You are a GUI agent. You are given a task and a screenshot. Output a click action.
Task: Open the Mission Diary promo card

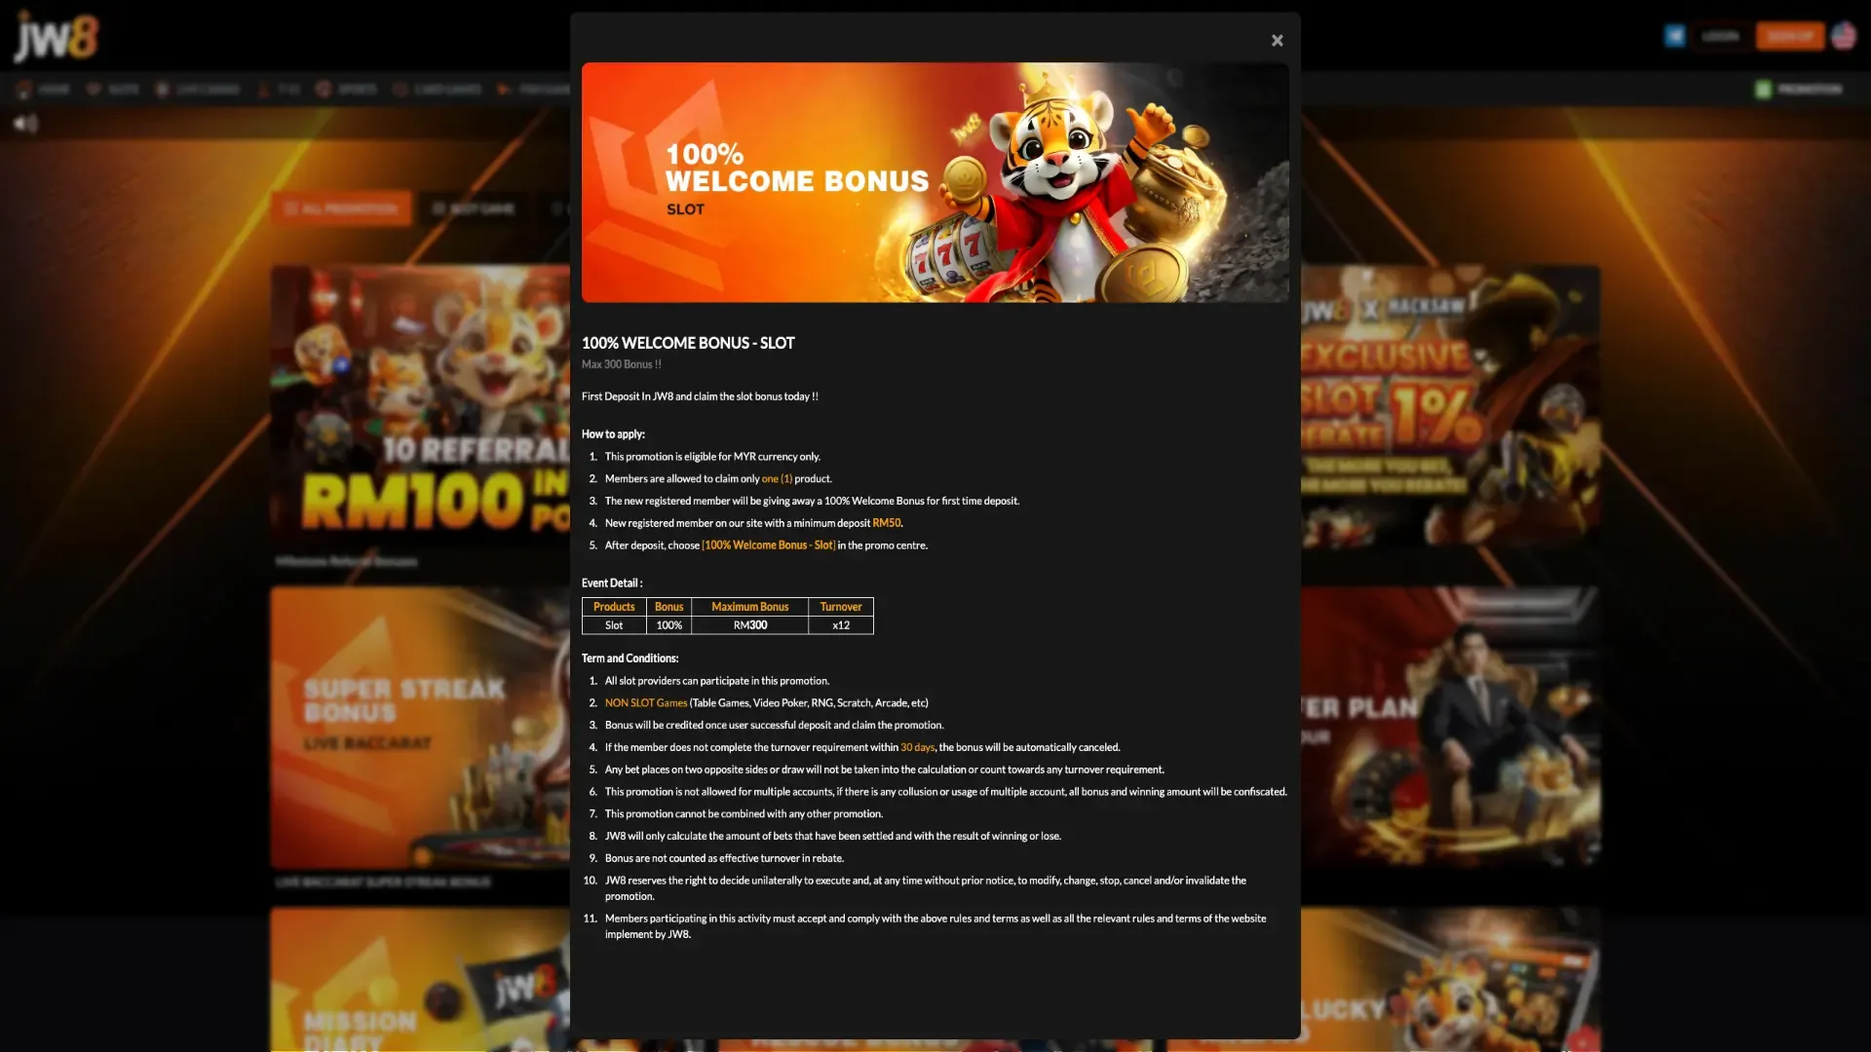pyautogui.click(x=421, y=979)
